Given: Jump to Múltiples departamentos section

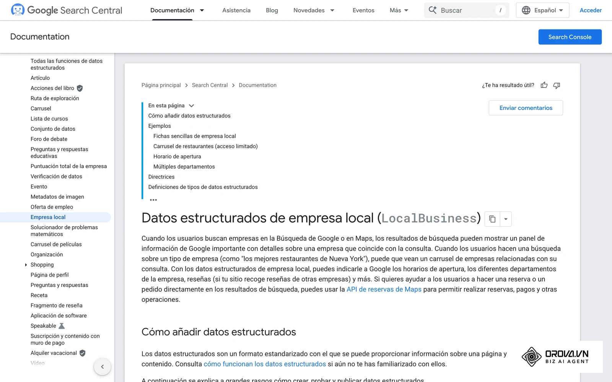Looking at the screenshot, I should (184, 167).
